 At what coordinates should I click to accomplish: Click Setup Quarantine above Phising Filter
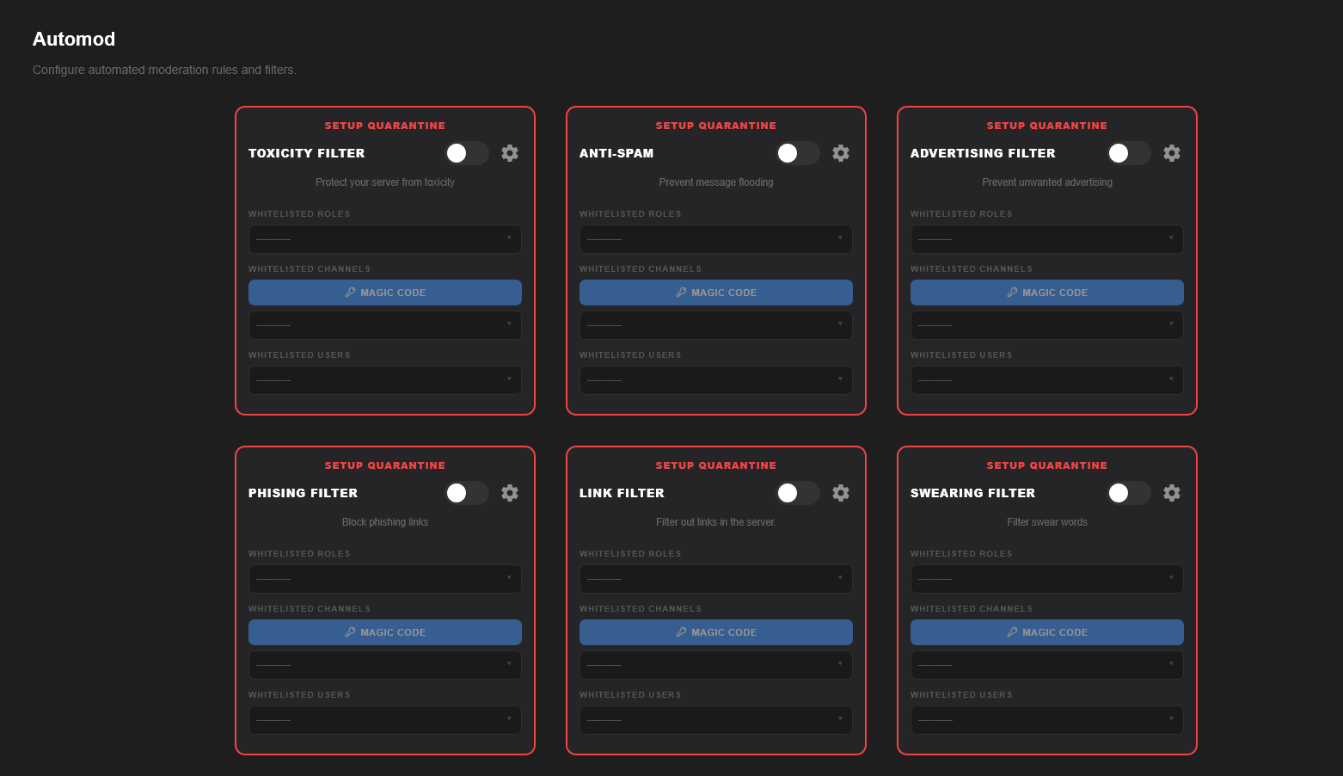[x=385, y=465]
